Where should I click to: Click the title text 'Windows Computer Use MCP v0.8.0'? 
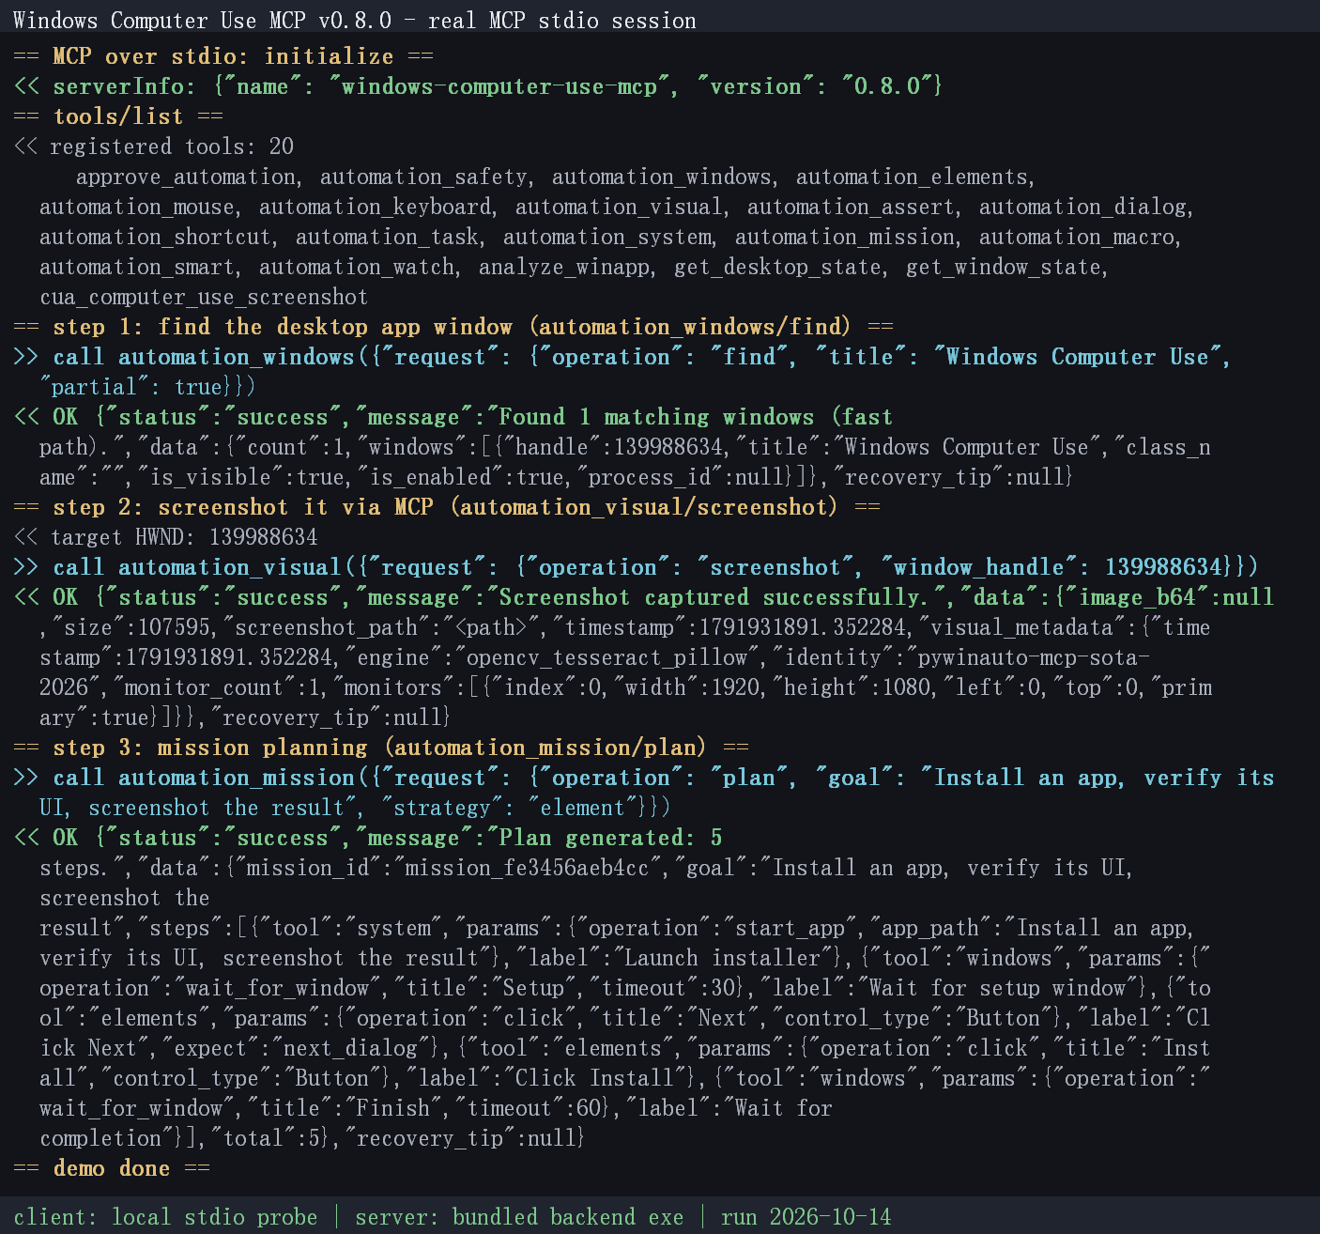point(202,21)
